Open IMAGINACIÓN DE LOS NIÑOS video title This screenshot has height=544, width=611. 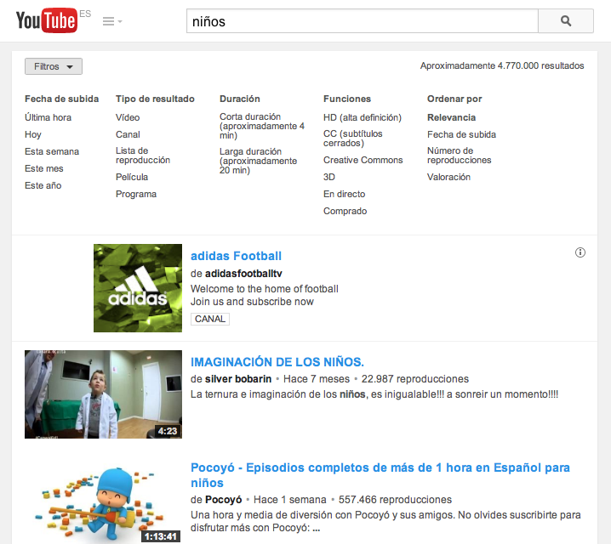click(x=277, y=362)
